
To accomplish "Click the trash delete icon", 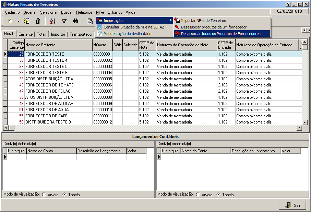I will point(38,21).
